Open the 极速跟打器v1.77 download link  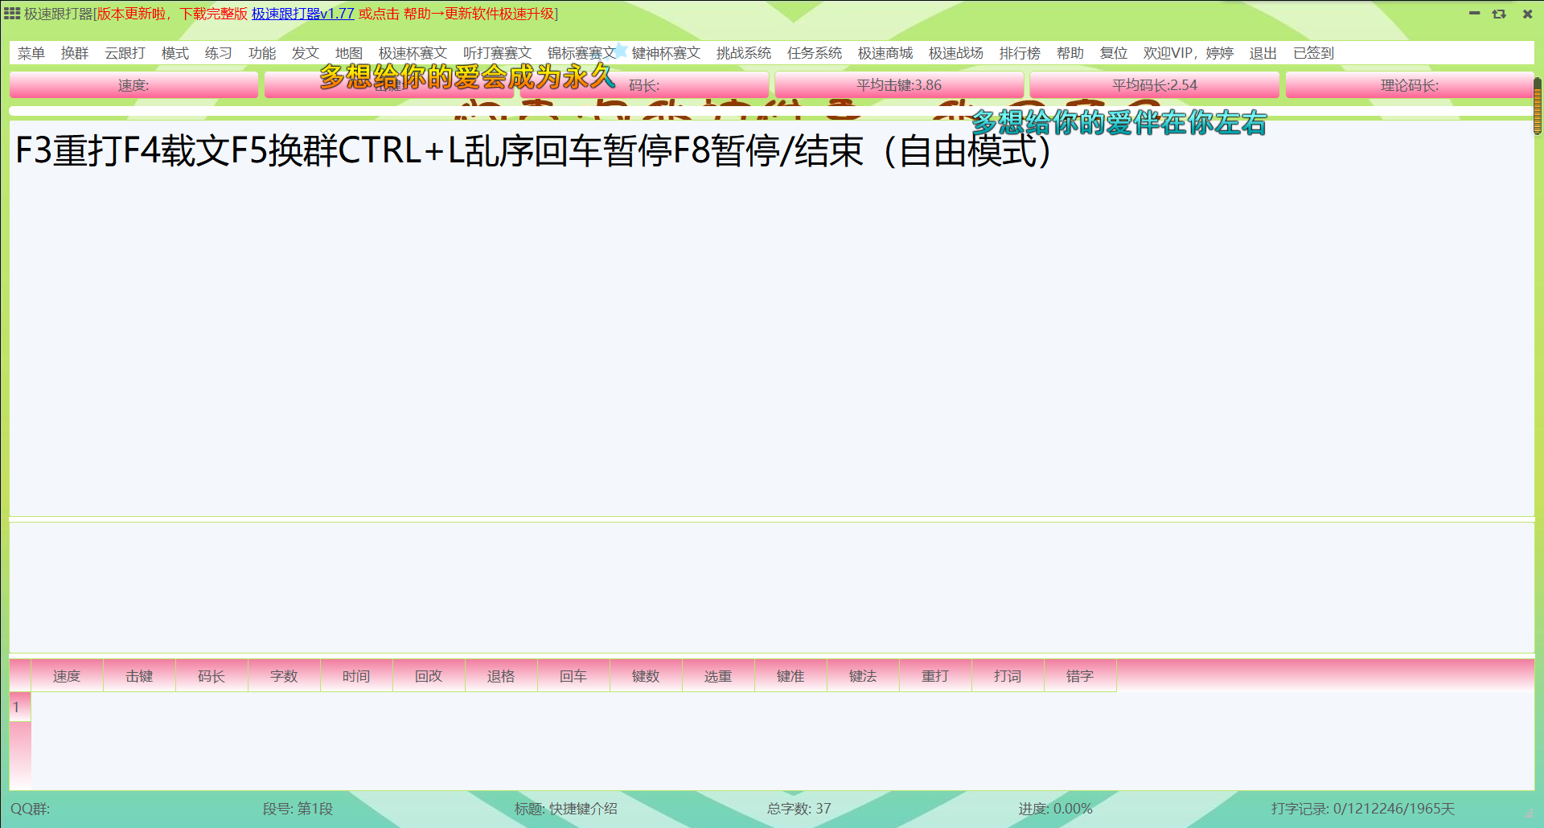pyautogui.click(x=303, y=14)
